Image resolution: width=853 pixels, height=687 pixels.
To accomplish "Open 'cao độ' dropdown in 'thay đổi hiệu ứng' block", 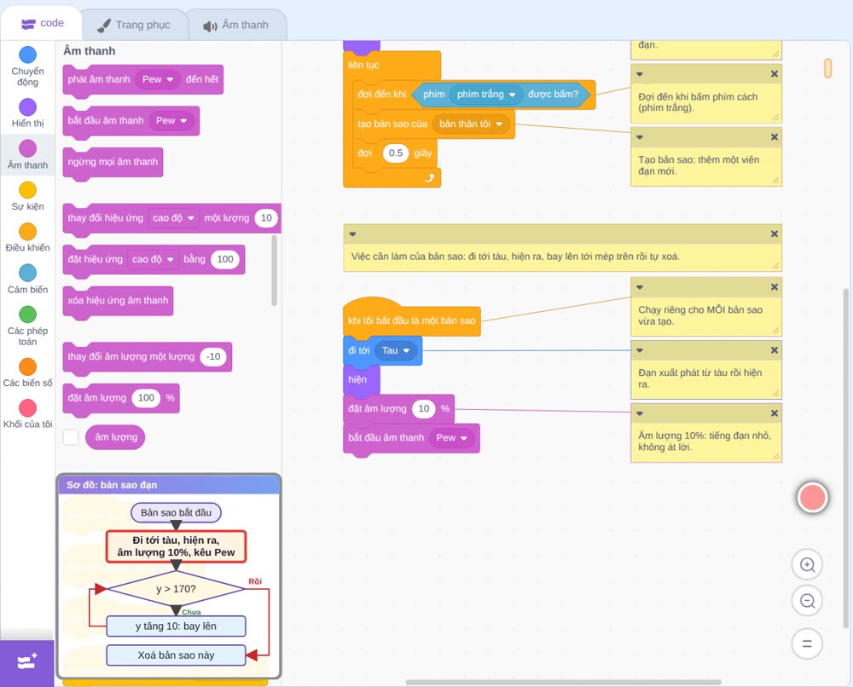I will (173, 218).
